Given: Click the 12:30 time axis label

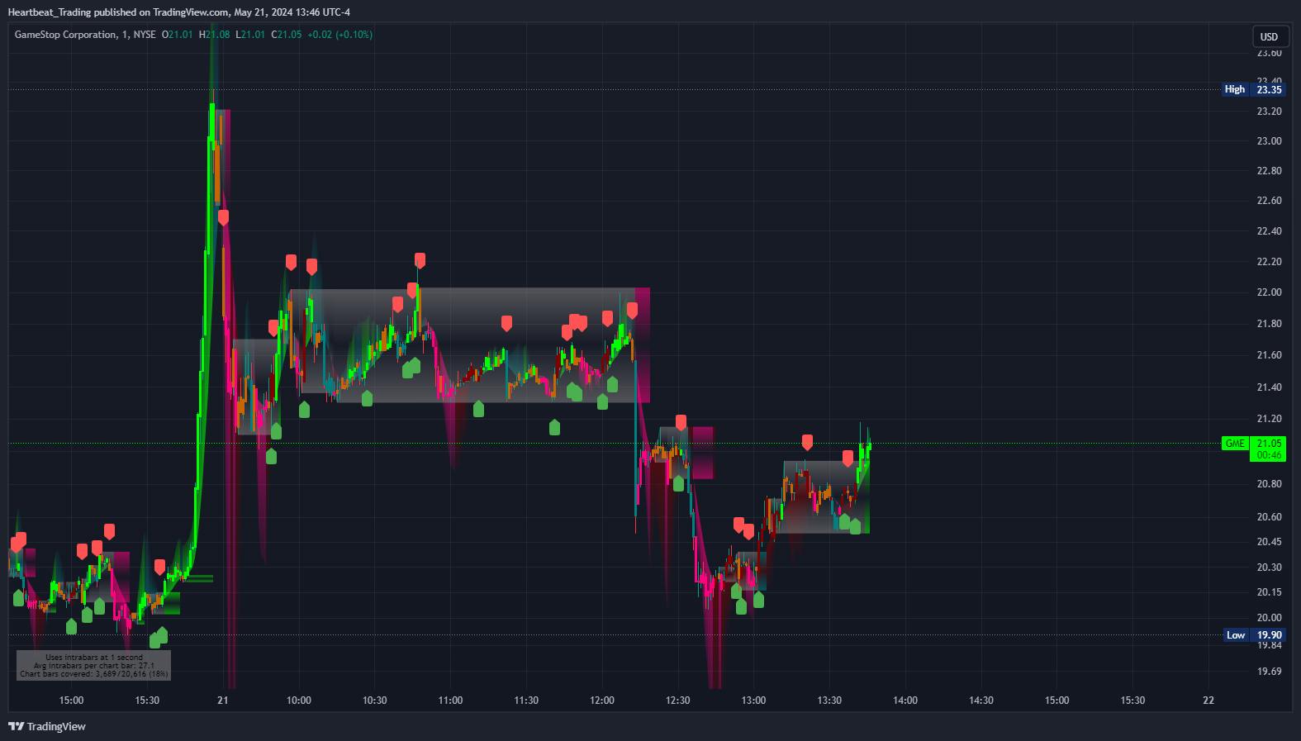Looking at the screenshot, I should (x=677, y=701).
